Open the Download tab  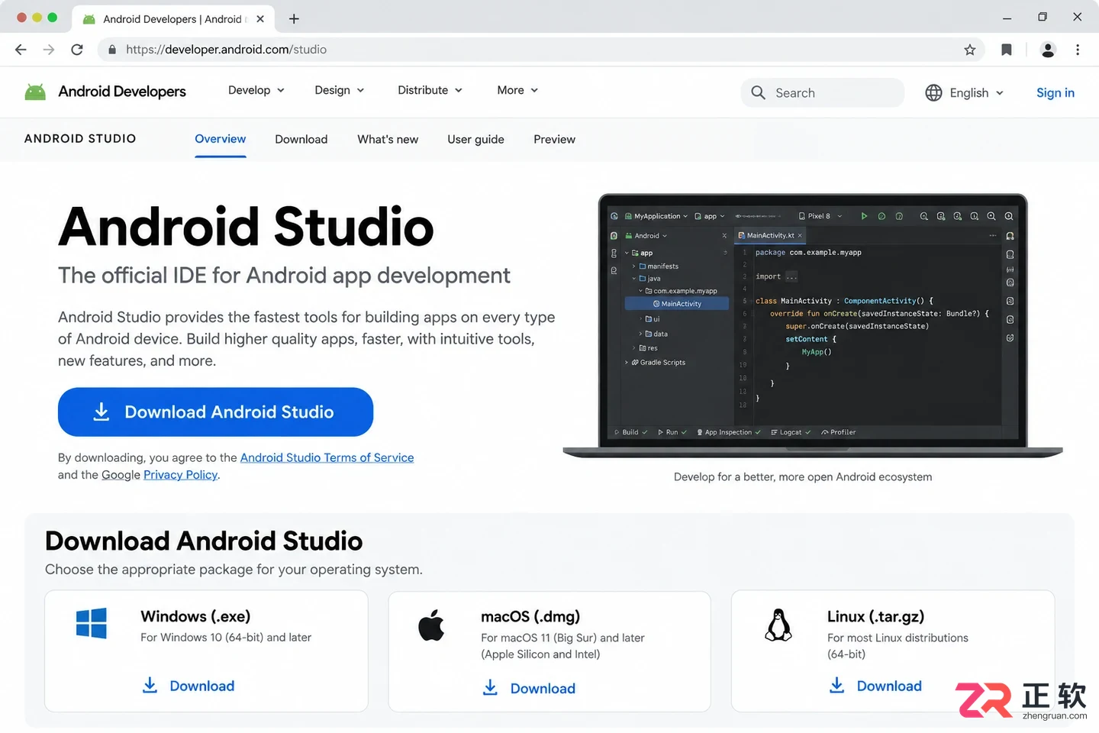(301, 139)
